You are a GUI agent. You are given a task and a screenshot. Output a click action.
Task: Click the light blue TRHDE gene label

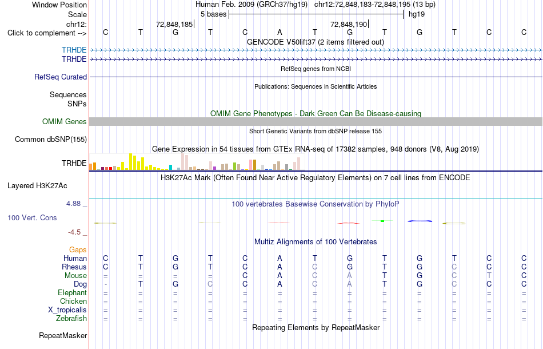coord(74,50)
